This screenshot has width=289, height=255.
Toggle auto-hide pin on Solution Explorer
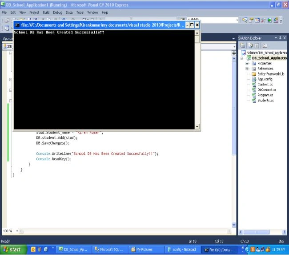(280, 38)
